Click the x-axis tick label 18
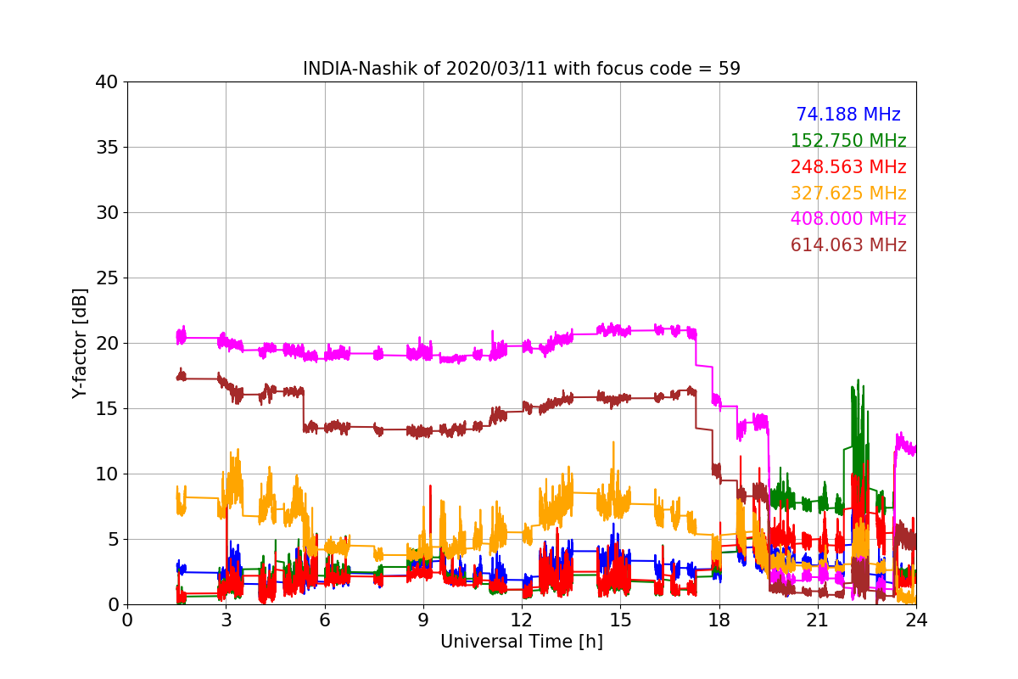The image size is (1018, 679). point(719,620)
